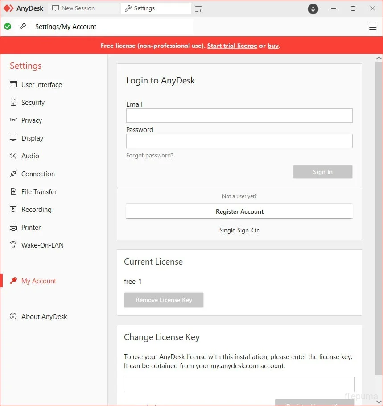Click the User Interface list icon
The image size is (383, 406).
coord(13,84)
